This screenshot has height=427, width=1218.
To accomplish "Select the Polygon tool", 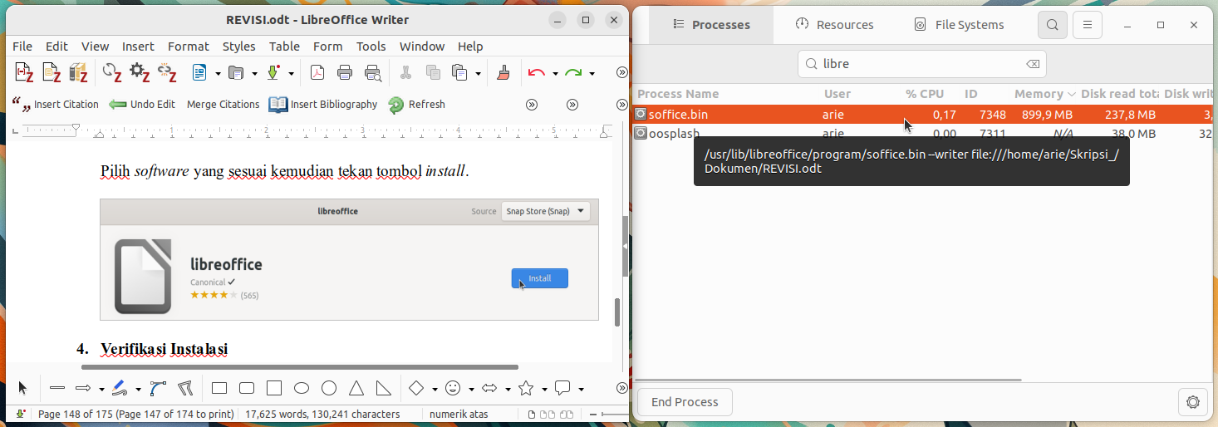I will (x=185, y=388).
